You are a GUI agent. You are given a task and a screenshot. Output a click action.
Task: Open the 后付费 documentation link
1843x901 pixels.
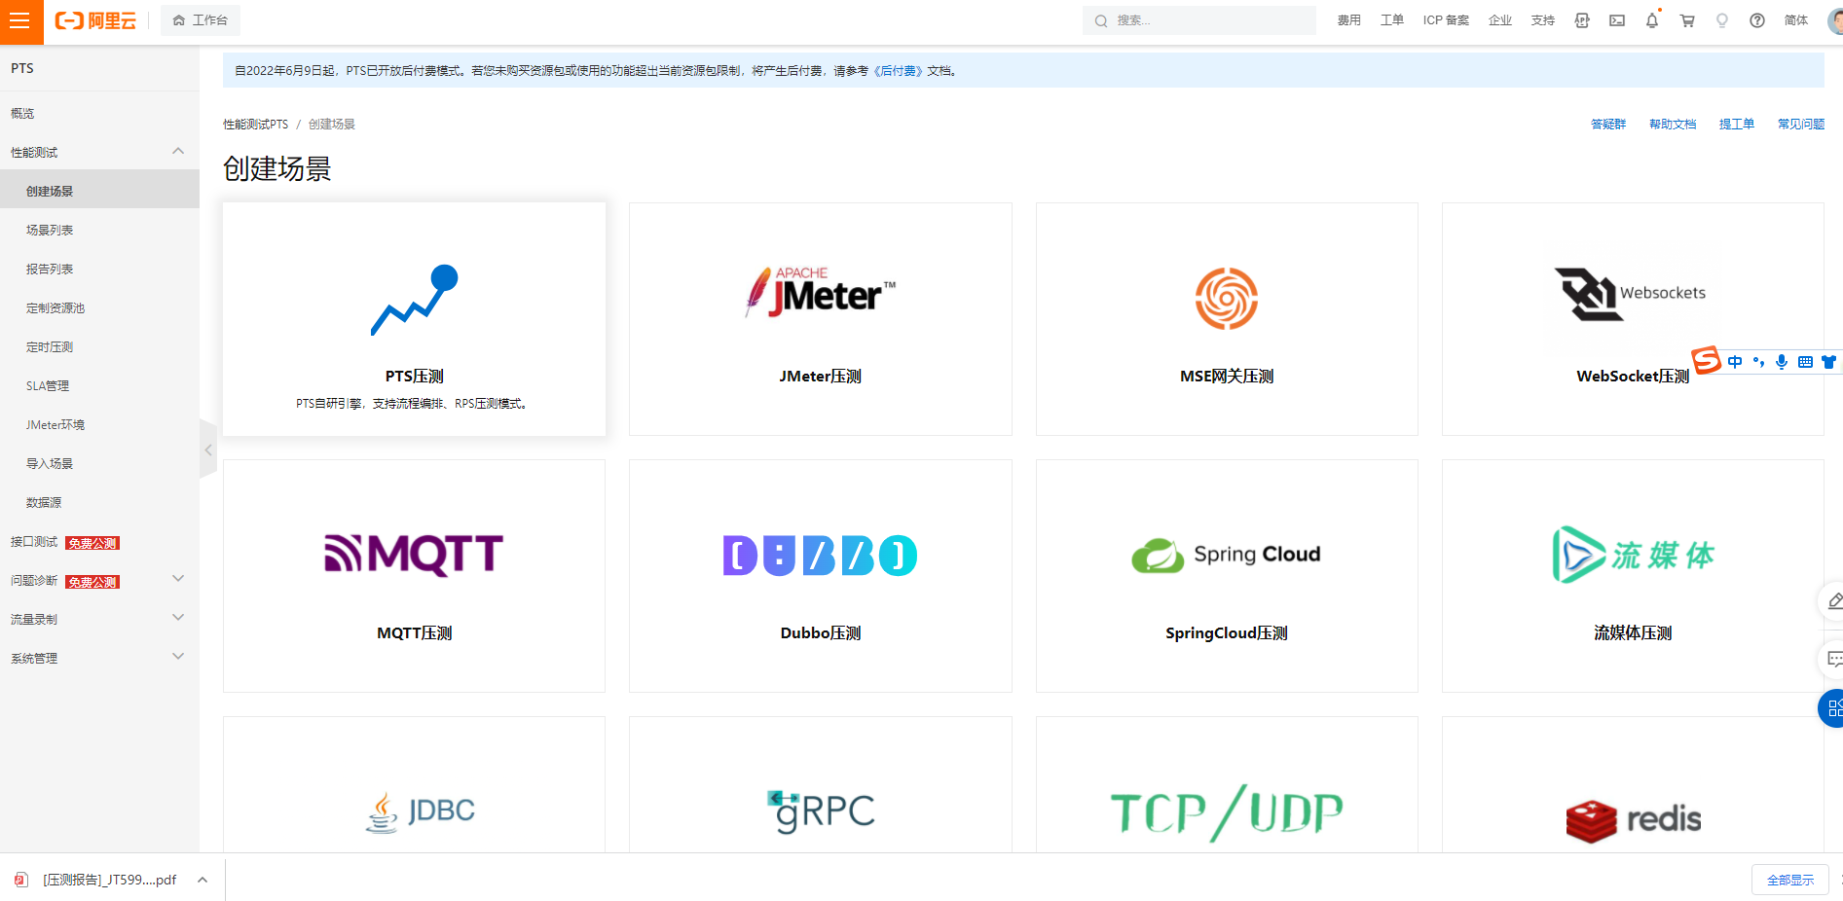point(898,71)
